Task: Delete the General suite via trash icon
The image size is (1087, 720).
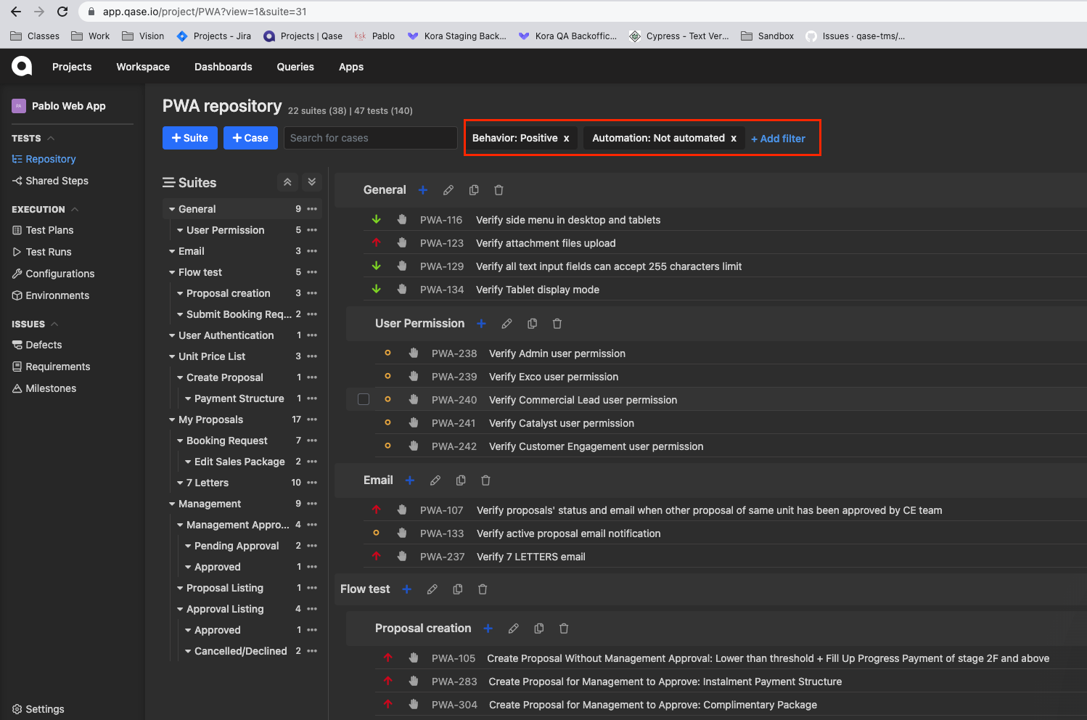Action: pyautogui.click(x=499, y=190)
